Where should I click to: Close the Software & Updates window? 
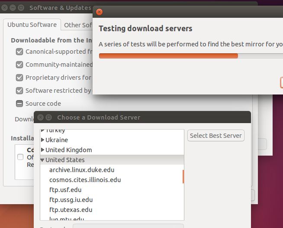[x=4, y=8]
